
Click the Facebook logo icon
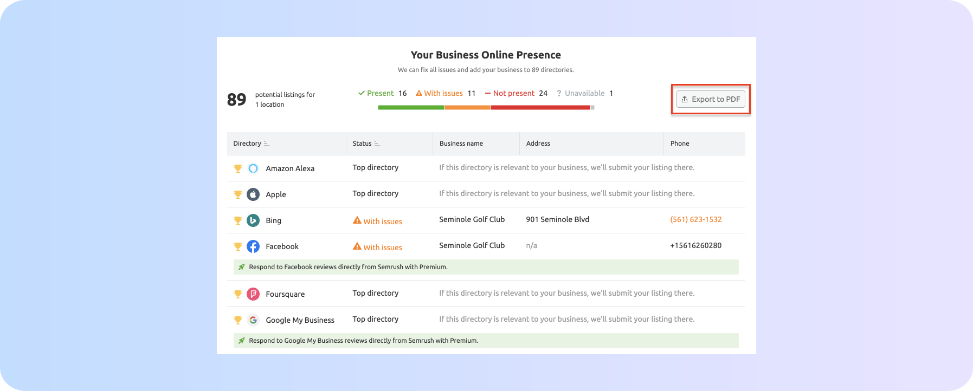pyautogui.click(x=253, y=246)
